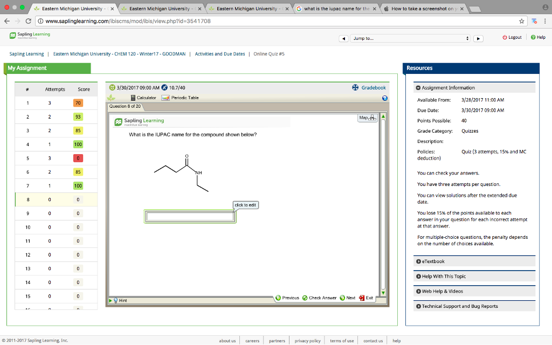Switch to How to take a screenshot tab
Image resolution: width=552 pixels, height=345 pixels.
click(x=424, y=9)
